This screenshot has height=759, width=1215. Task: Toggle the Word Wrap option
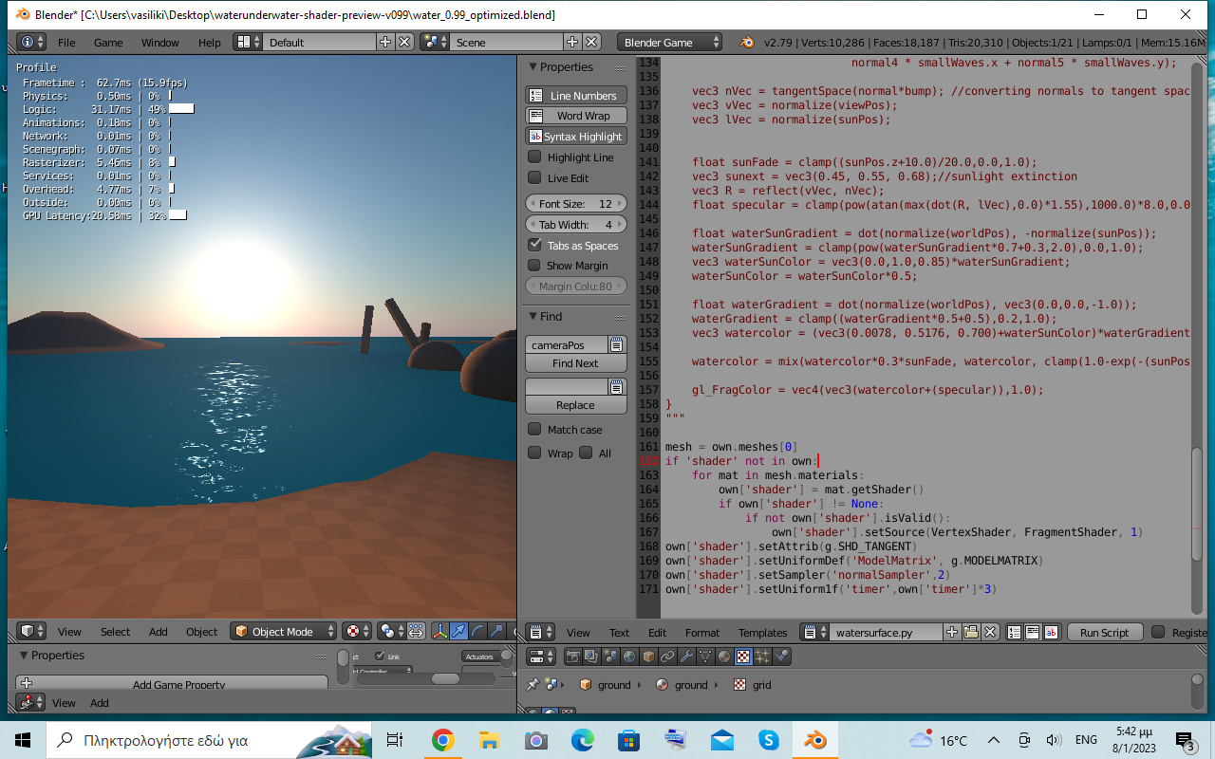point(576,116)
